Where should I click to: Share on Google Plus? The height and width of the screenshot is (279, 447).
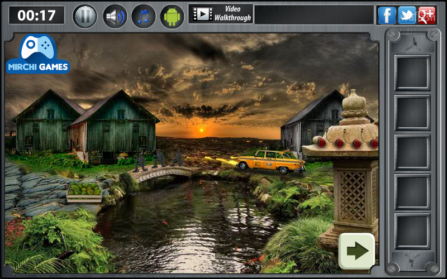427,15
